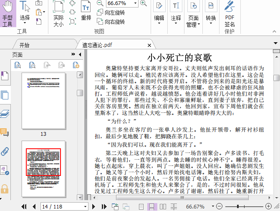The height and width of the screenshot is (211, 280).
Task: Switch to the 开始 tab
Action: (25, 45)
